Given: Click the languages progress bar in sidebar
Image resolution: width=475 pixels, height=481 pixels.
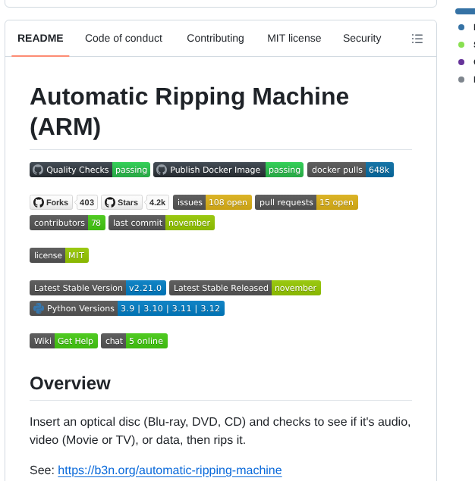Looking at the screenshot, I should coord(465,11).
